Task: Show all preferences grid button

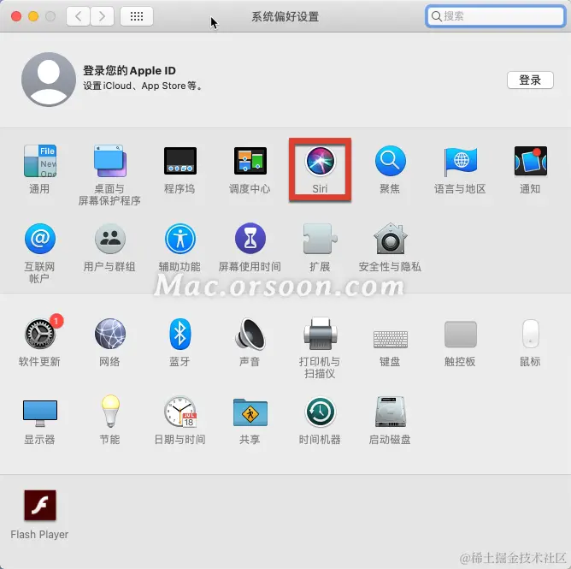Action: pyautogui.click(x=137, y=16)
